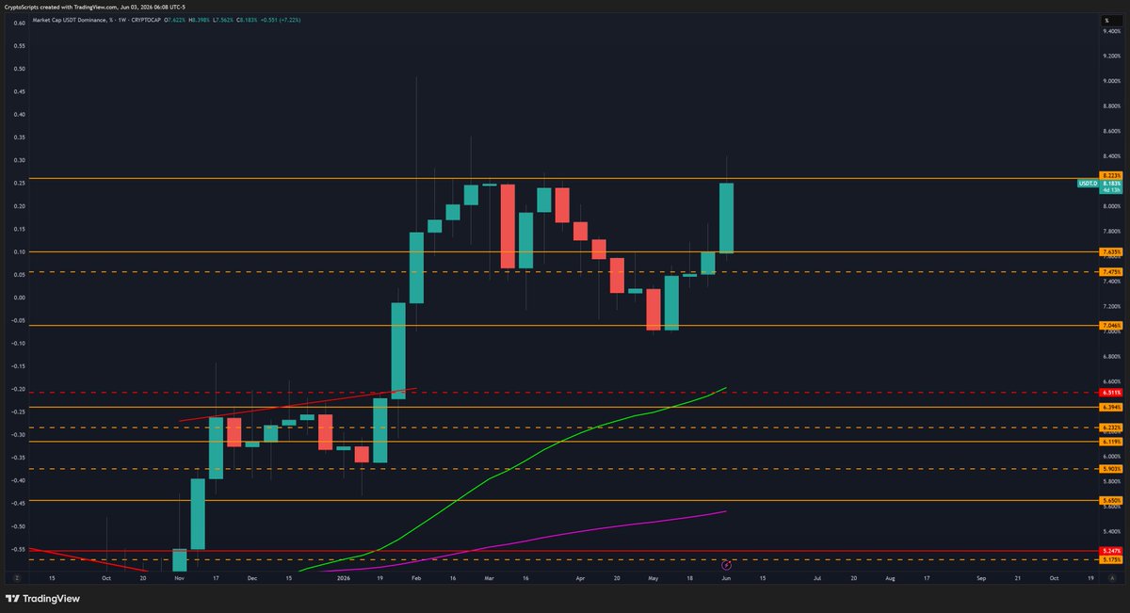Click the latest large green weekly candle
The width and height of the screenshot is (1130, 613).
point(726,218)
